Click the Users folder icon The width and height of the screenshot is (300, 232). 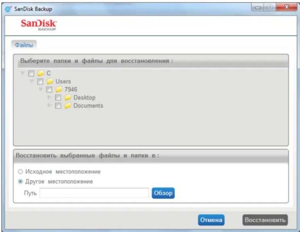(50, 81)
